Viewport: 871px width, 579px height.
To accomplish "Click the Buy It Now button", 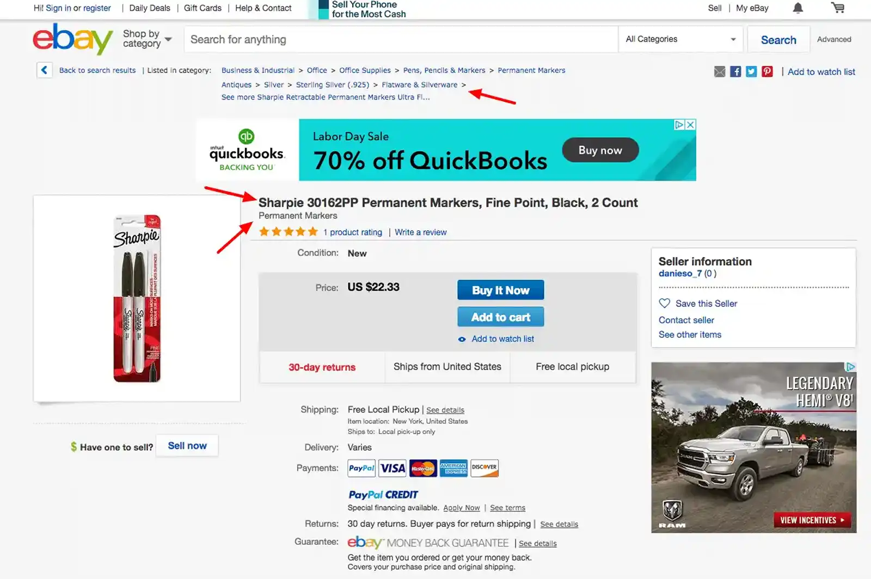I will click(x=500, y=289).
